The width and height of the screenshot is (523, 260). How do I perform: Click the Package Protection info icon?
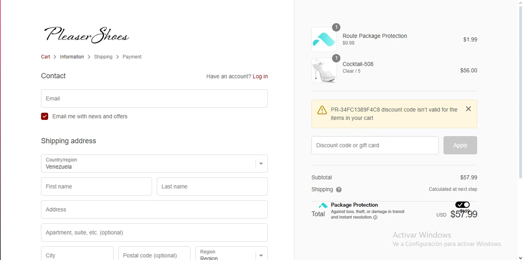[x=375, y=217]
